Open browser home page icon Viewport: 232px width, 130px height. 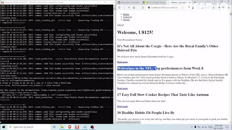click(134, 8)
